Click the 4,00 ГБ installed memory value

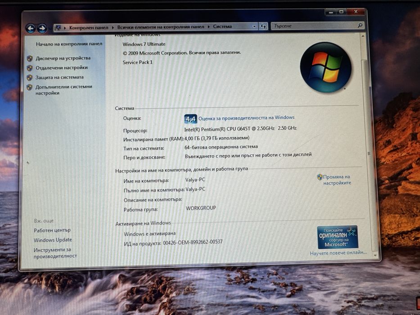tap(217, 138)
